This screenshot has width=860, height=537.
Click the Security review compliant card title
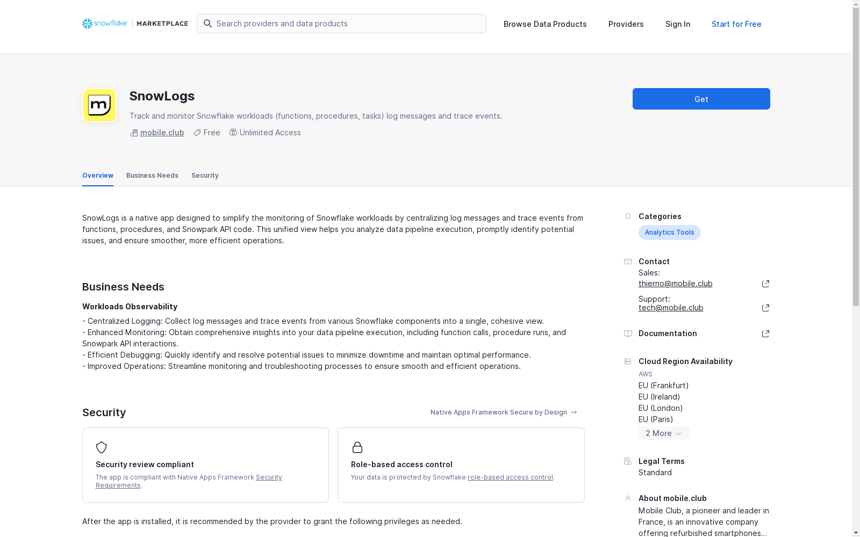(x=145, y=465)
